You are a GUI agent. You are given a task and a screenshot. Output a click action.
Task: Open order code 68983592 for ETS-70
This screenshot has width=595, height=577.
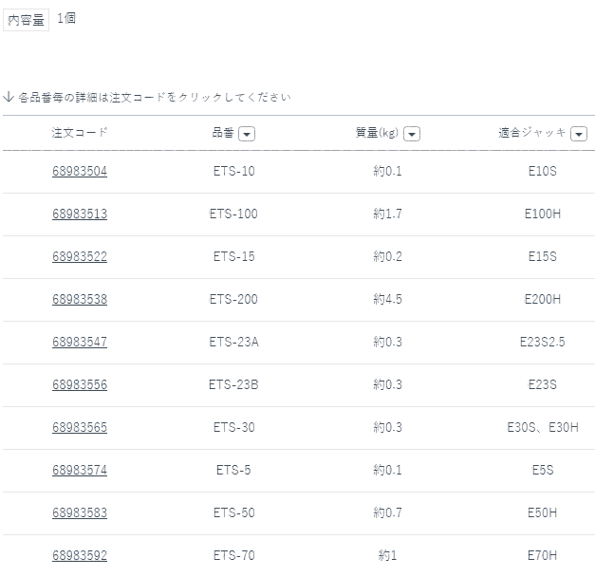click(80, 556)
